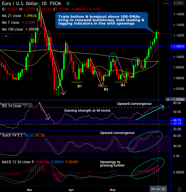
Task: Click the 04 Jun '20 date marker
Action: (x=158, y=189)
